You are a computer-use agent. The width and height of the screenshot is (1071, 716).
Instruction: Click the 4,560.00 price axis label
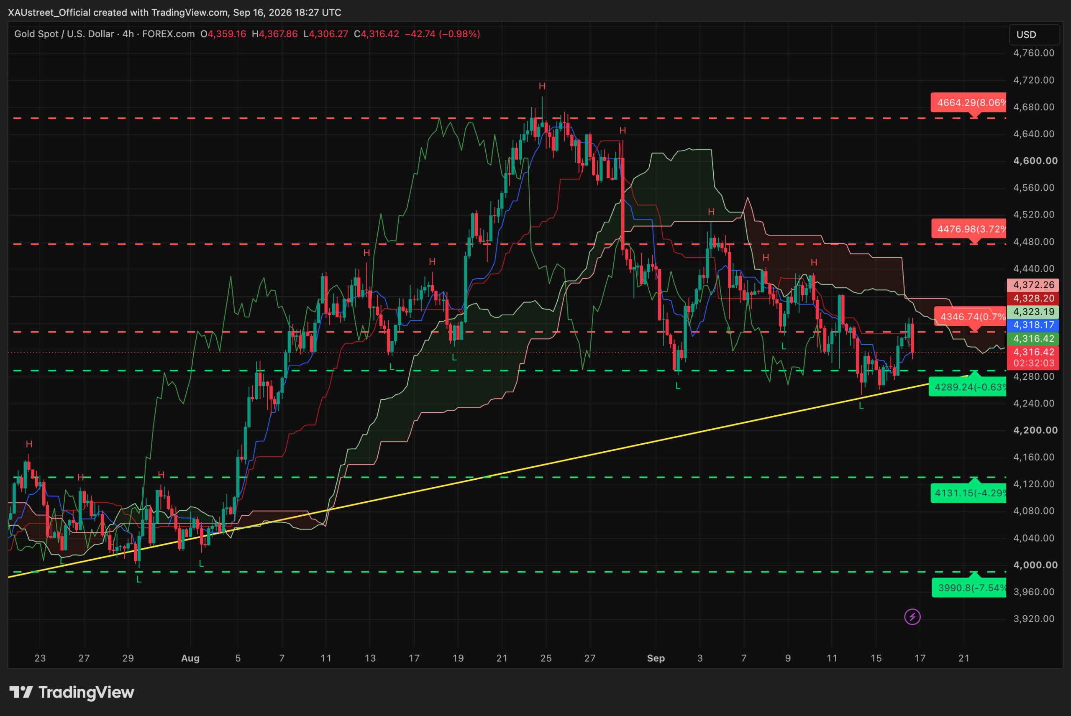pyautogui.click(x=1033, y=188)
